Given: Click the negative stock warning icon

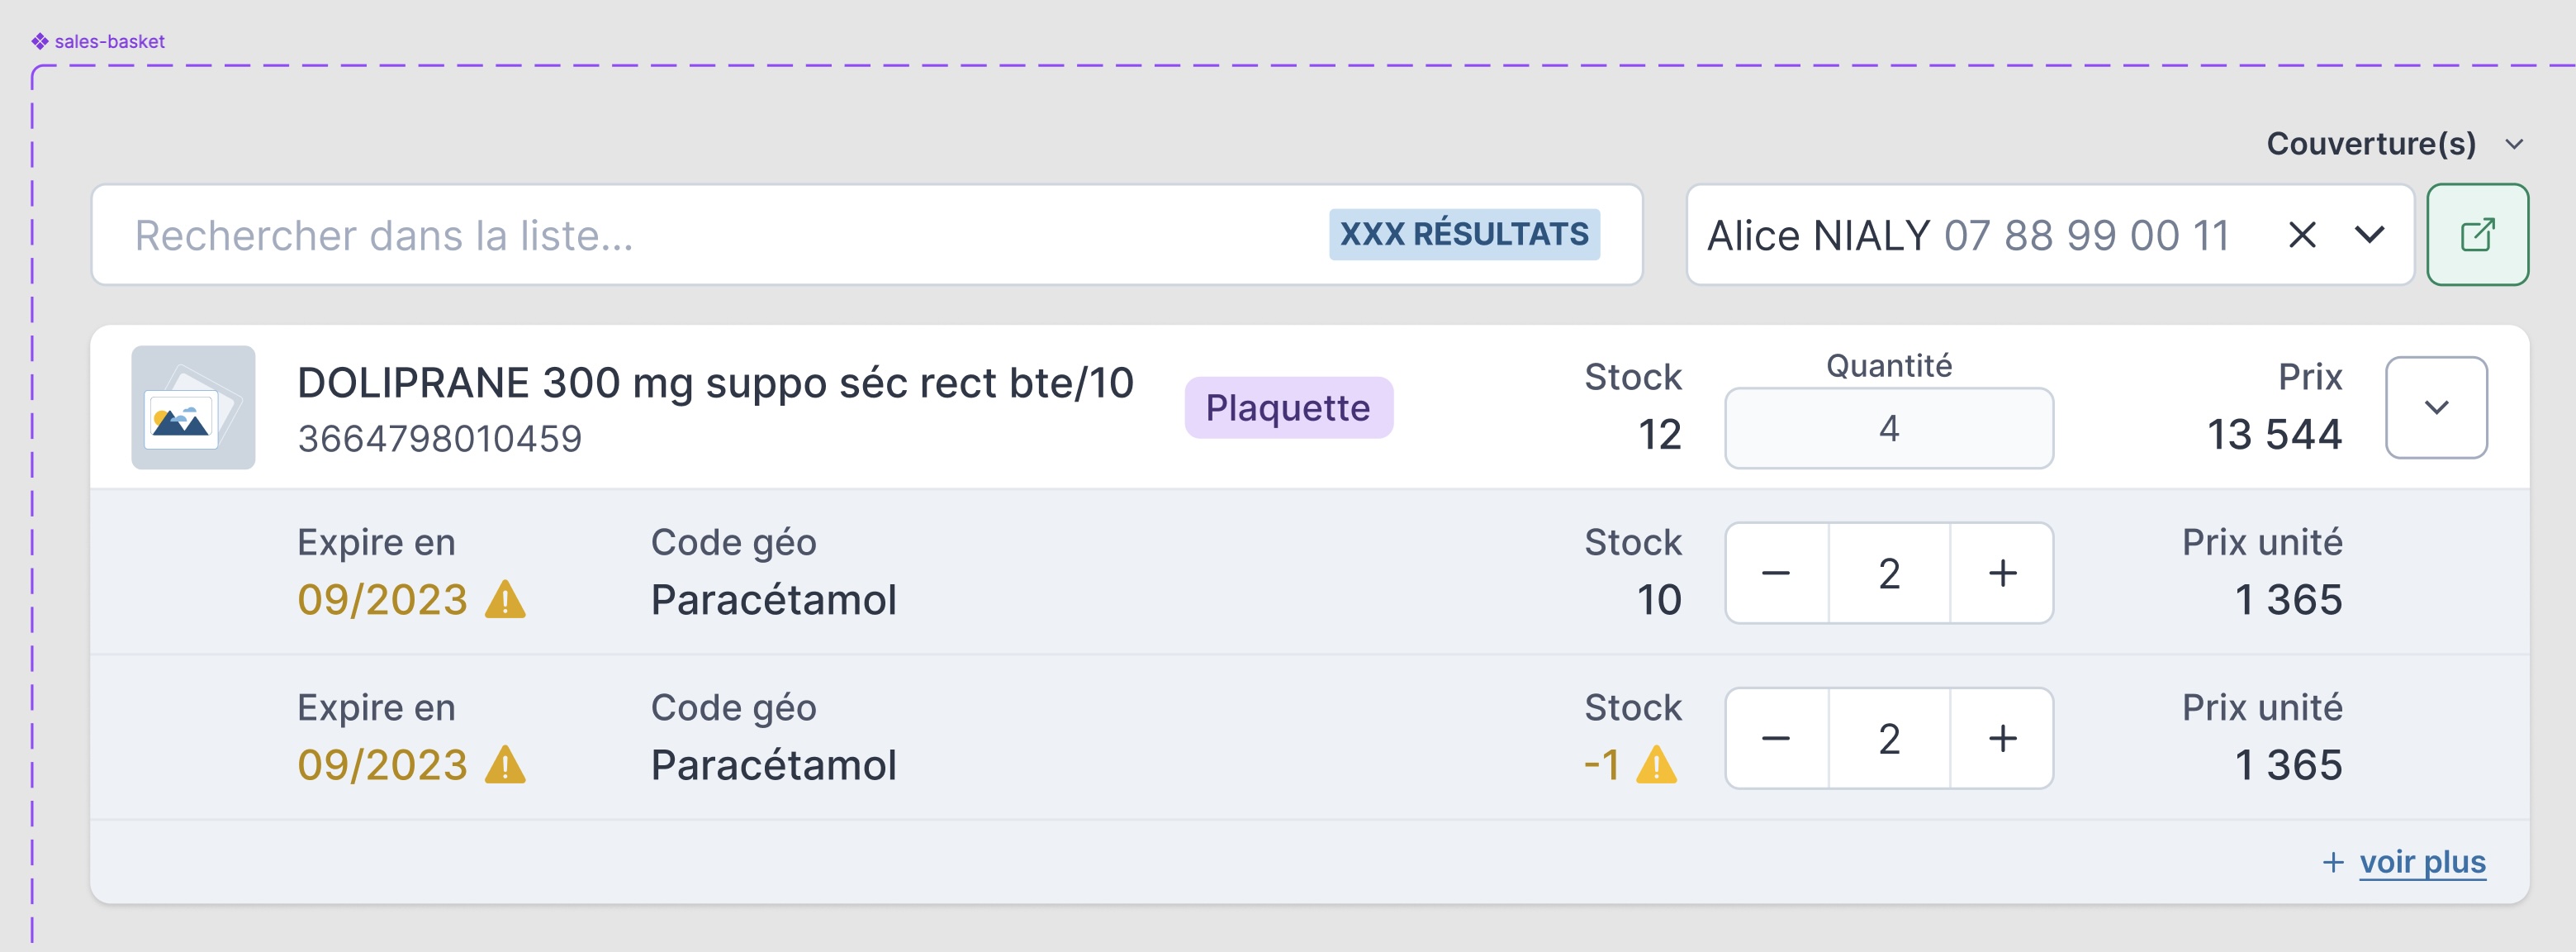Looking at the screenshot, I should [1656, 766].
